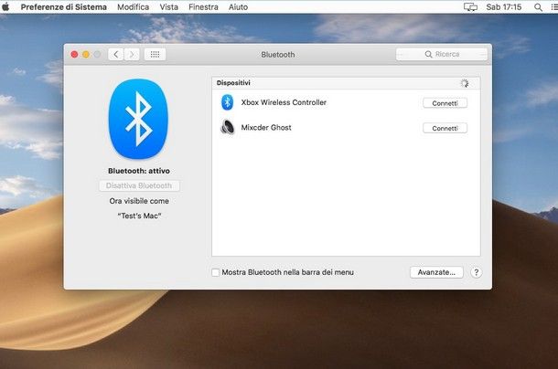Click Mixcder Ghost speaker icon

(227, 127)
